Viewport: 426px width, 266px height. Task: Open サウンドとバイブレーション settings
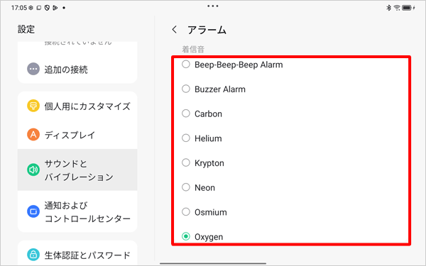click(x=77, y=170)
